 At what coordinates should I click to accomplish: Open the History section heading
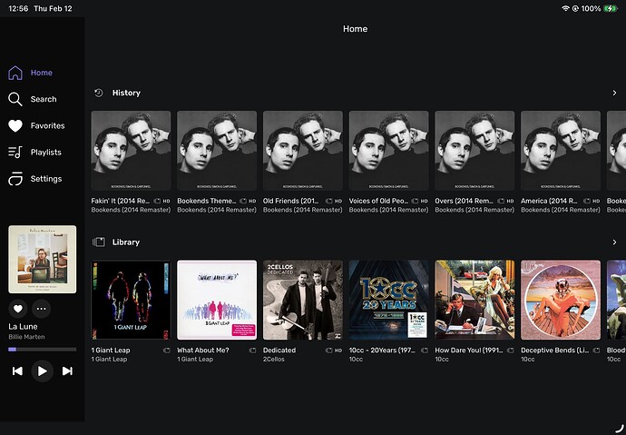coord(126,93)
